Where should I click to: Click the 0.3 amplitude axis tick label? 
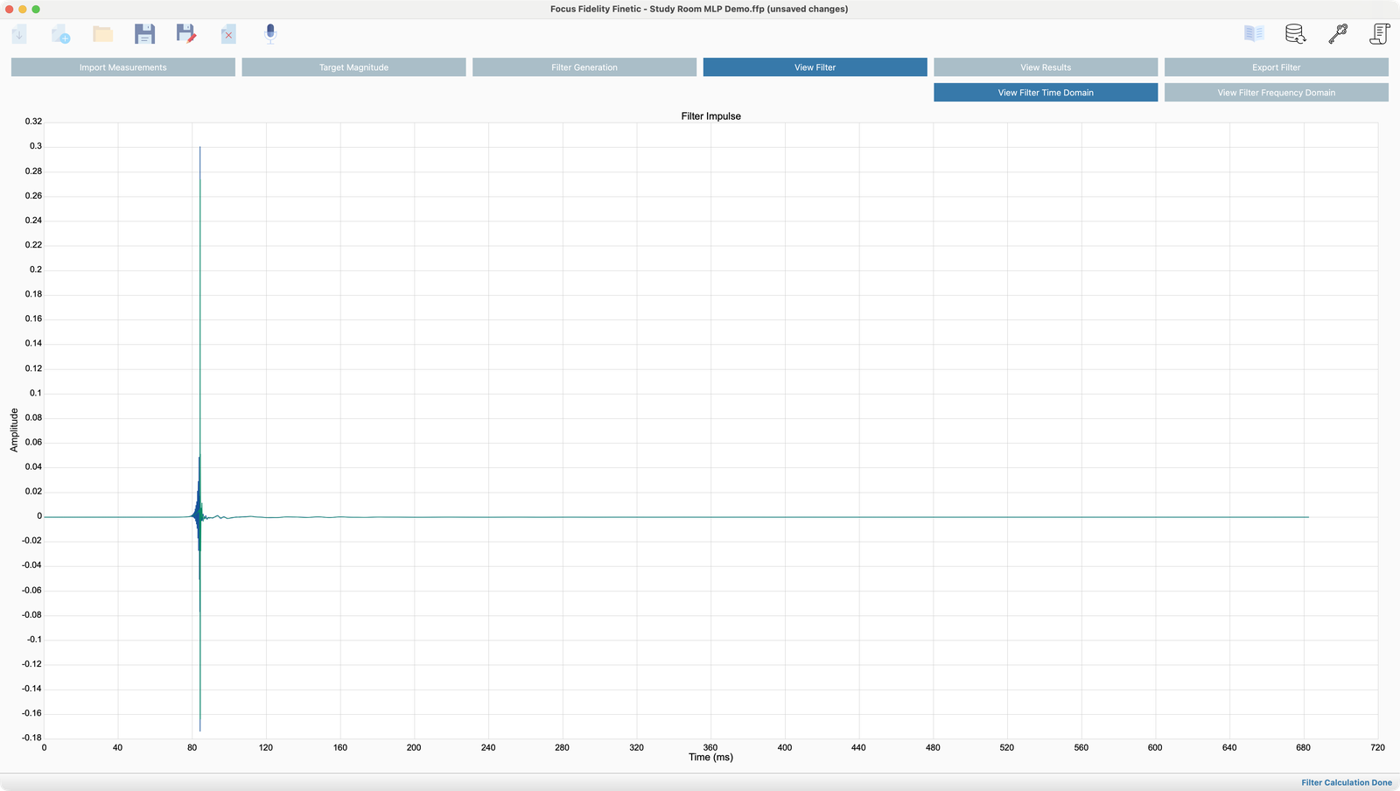pos(36,146)
